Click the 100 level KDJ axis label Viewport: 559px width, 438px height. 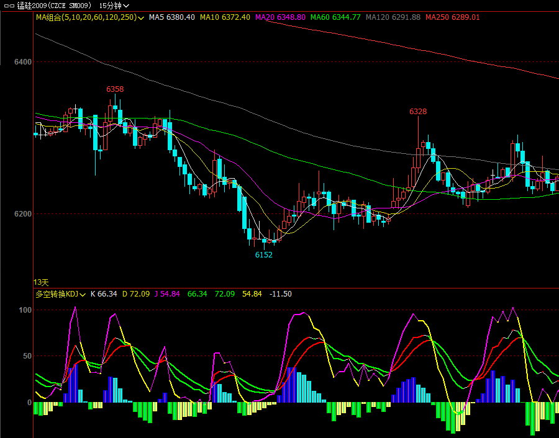[25, 310]
